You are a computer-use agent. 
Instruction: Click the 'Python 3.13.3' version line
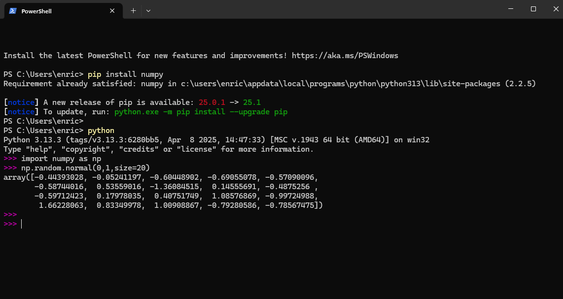pyautogui.click(x=216, y=139)
